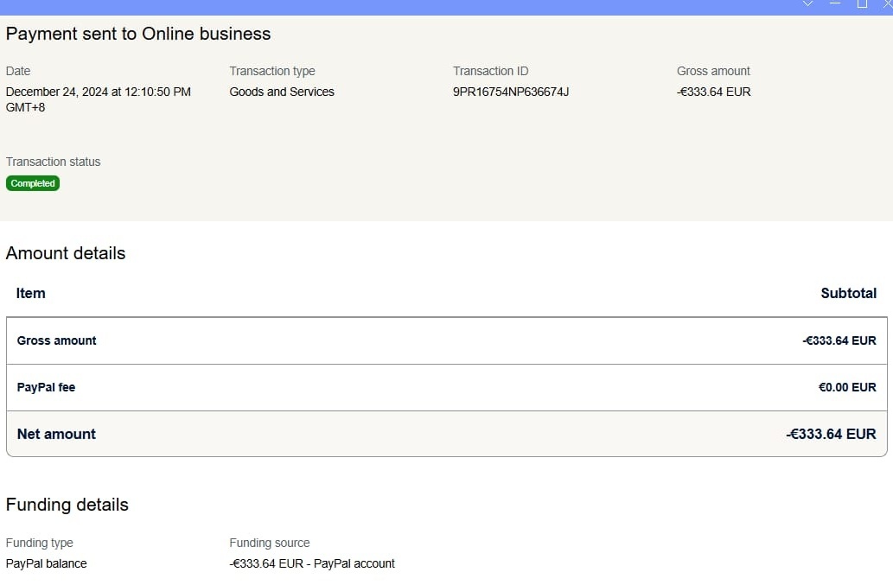The height and width of the screenshot is (585, 893).
Task: Click the Gross amount row -€333.64 EUR subtotal
Action: click(x=839, y=340)
